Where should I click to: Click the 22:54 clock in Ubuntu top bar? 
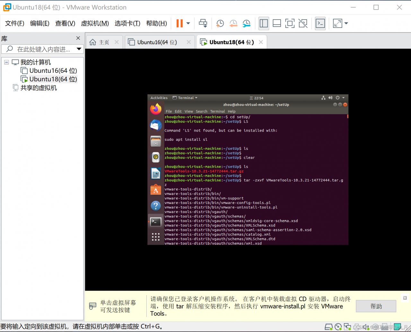pyautogui.click(x=257, y=98)
